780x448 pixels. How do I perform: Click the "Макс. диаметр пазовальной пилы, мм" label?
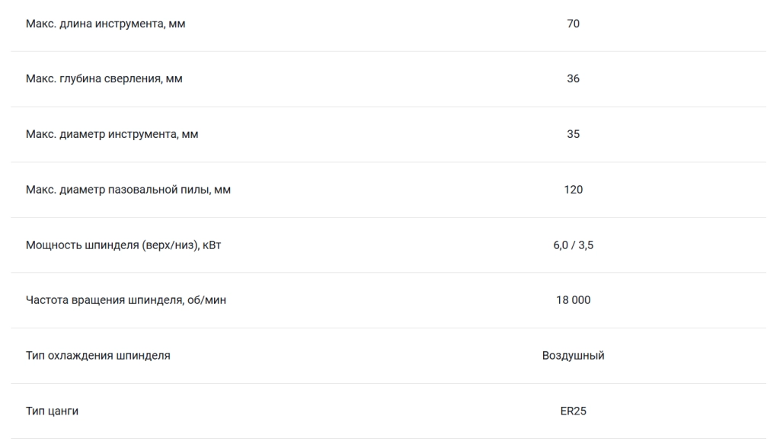point(128,190)
